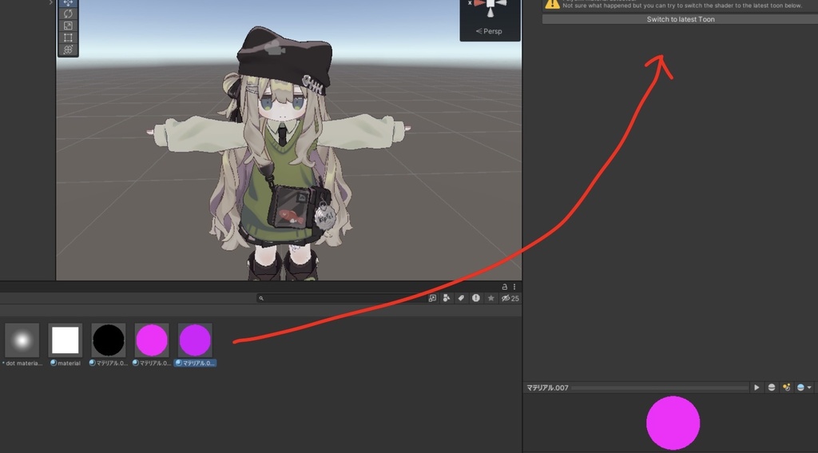Image resolution: width=818 pixels, height=453 pixels.
Task: Expand collapsed left panel chevron
Action: click(x=50, y=2)
